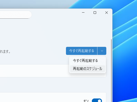Collapse the restart options chevron dropdown
This screenshot has width=137, height=102.
point(102,51)
